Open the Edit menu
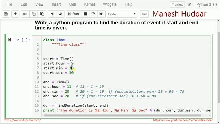The height and width of the screenshot is (124, 220). coord(24,4)
